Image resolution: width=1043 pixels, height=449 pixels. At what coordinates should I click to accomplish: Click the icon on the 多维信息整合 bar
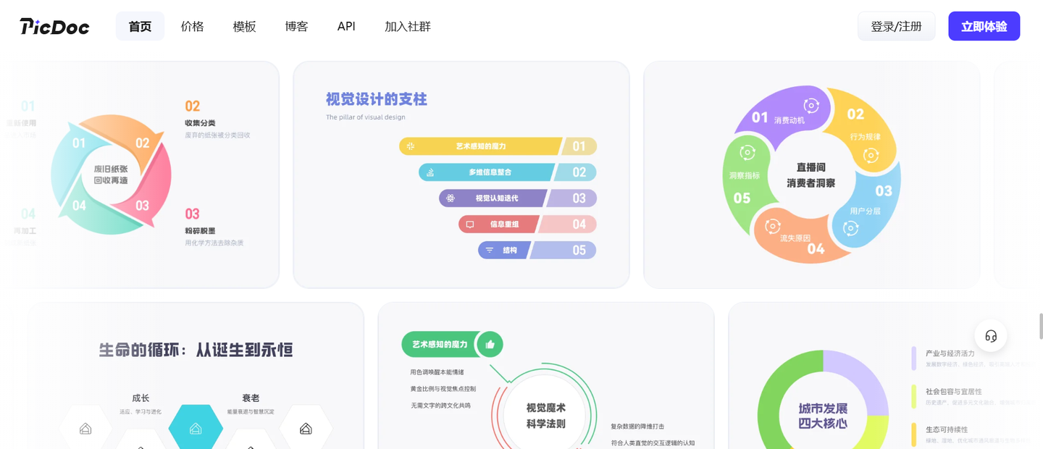(x=430, y=172)
